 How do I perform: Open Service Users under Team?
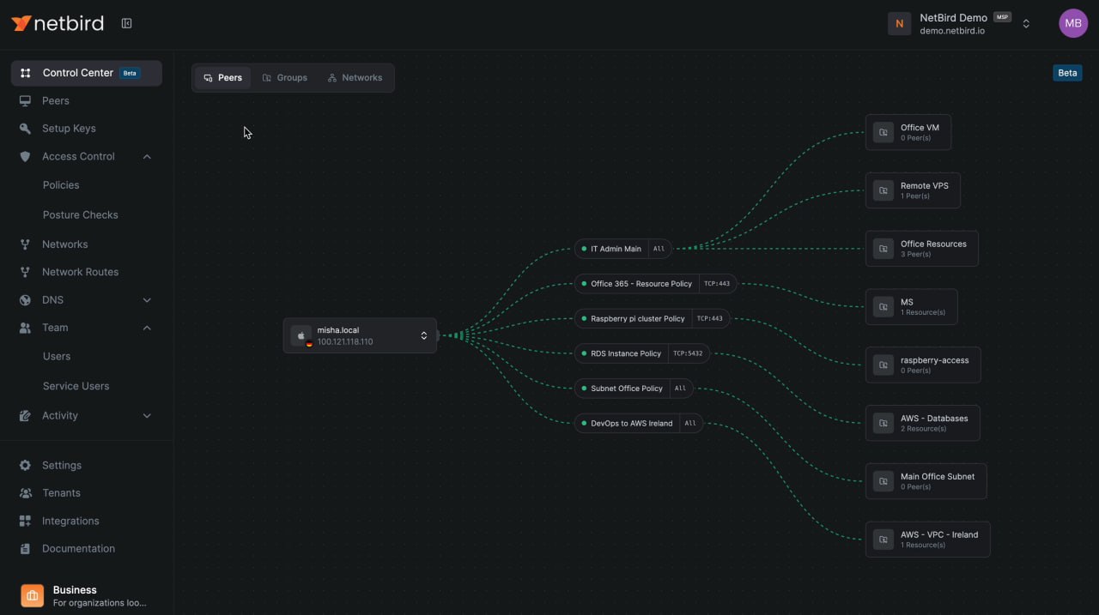(76, 386)
